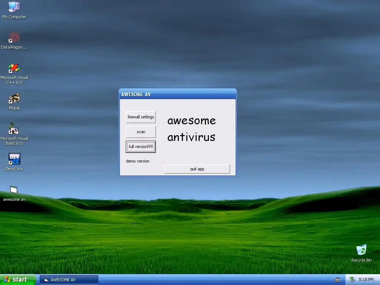Select Microsoft Visual C++ 6.0 icon
Viewport: 380px width, 285px height.
click(x=14, y=74)
